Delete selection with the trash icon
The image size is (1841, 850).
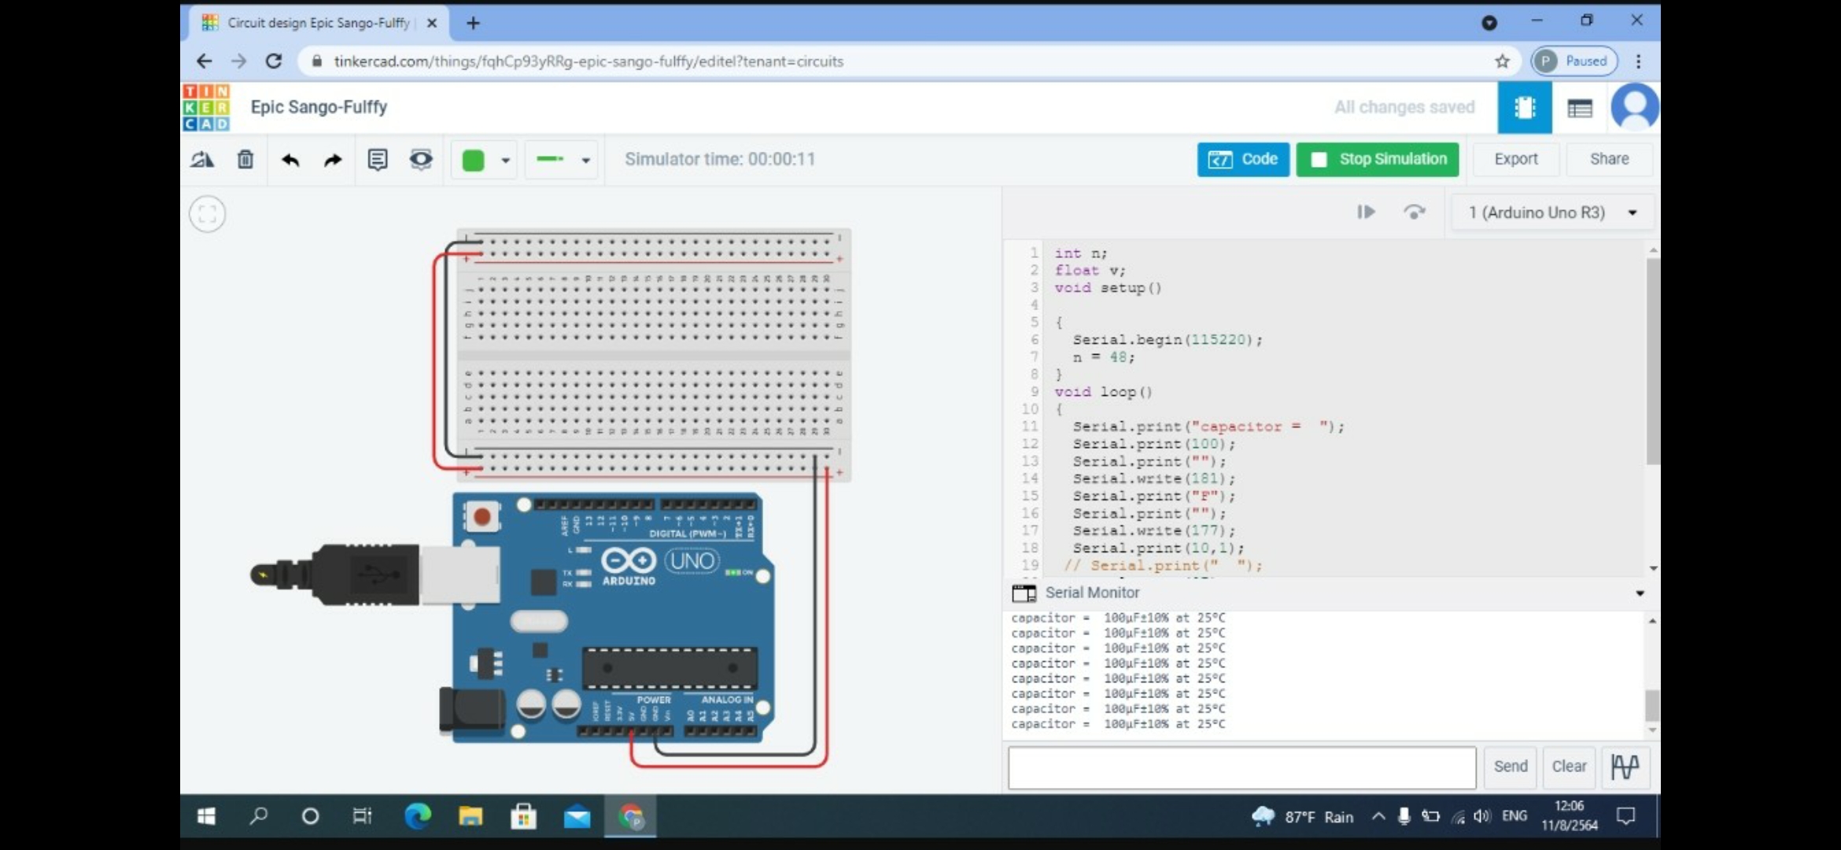coord(245,160)
